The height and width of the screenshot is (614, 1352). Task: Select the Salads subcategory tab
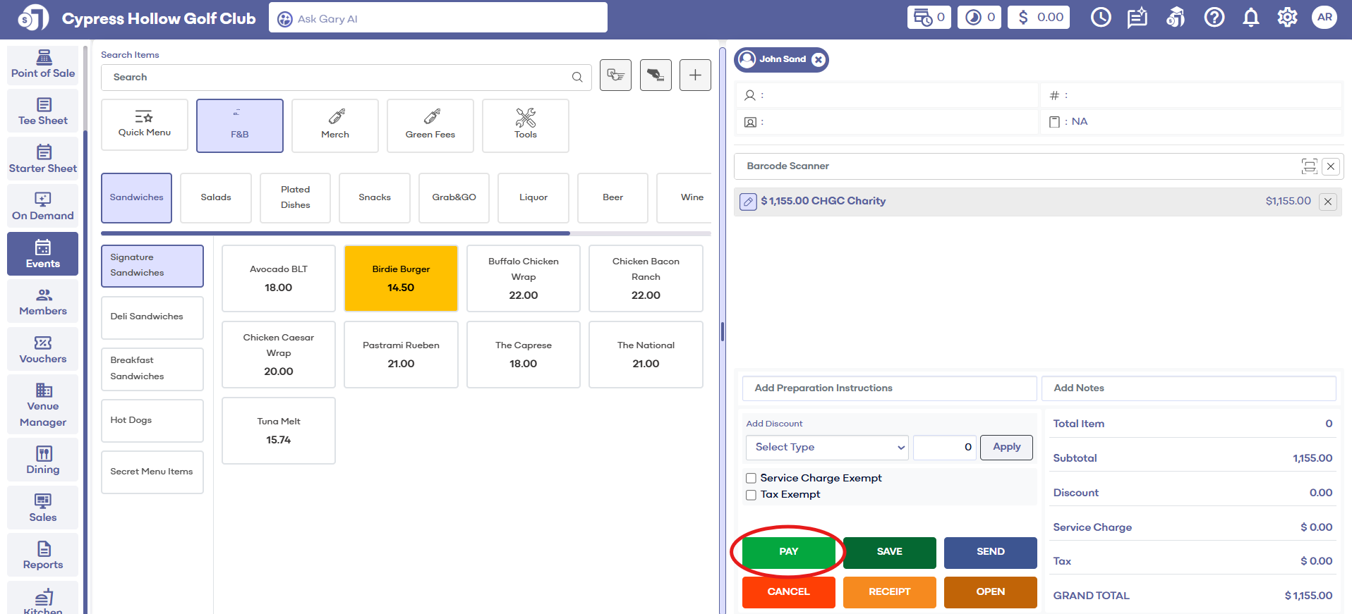point(216,198)
